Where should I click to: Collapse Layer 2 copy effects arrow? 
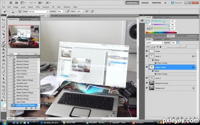pyautogui.click(x=196, y=67)
